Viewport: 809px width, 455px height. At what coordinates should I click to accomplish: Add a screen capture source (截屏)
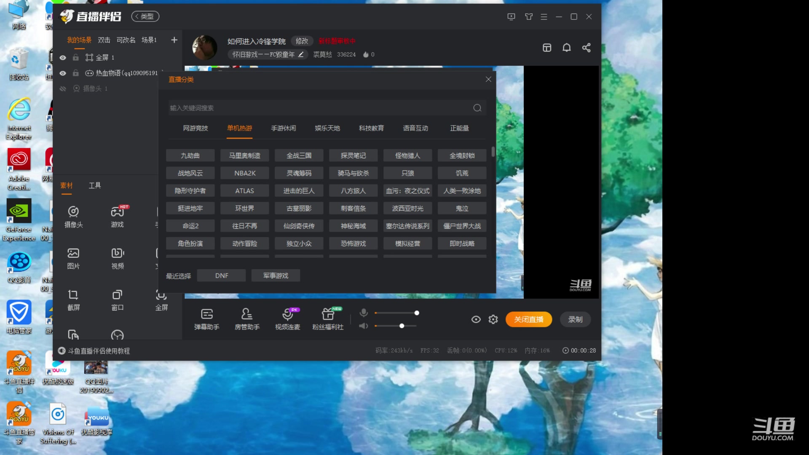tap(73, 300)
